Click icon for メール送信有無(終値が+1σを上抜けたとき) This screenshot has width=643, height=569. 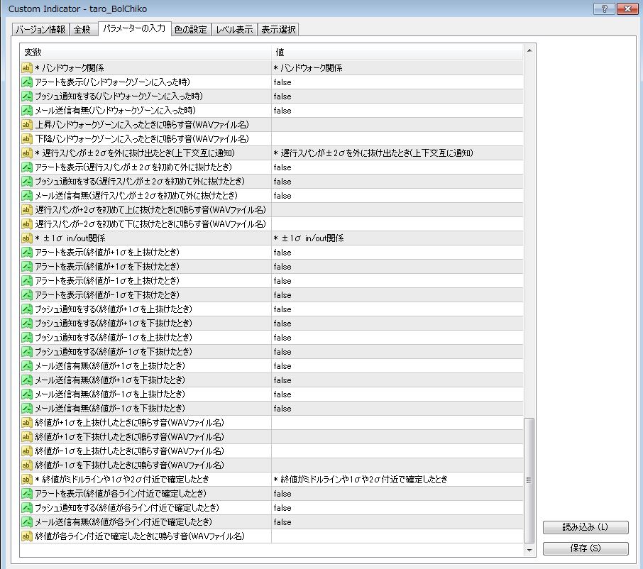tap(27, 365)
